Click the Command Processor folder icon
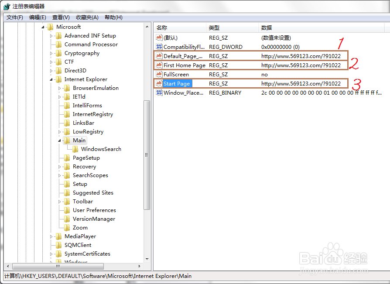The height and width of the screenshot is (284, 390). tap(59, 44)
